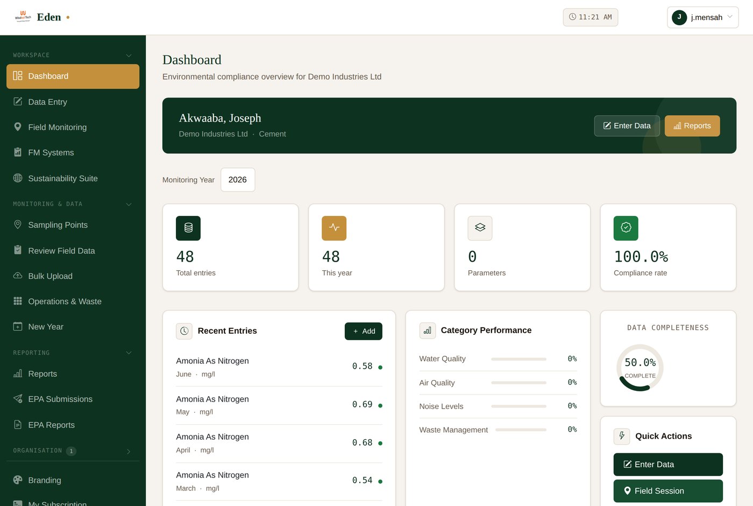Click the This year activity pulse icon
Image resolution: width=753 pixels, height=506 pixels.
coord(334,228)
